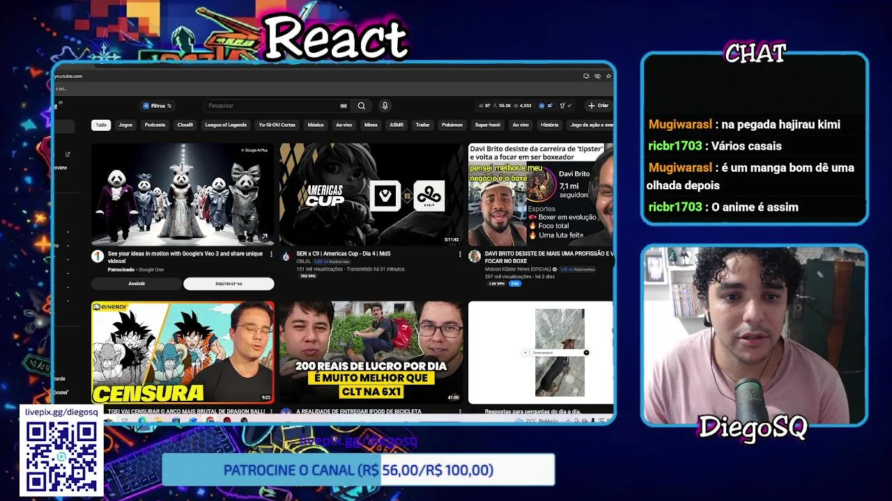Activate voice search microphone icon
Image resolution: width=892 pixels, height=501 pixels.
click(x=385, y=106)
